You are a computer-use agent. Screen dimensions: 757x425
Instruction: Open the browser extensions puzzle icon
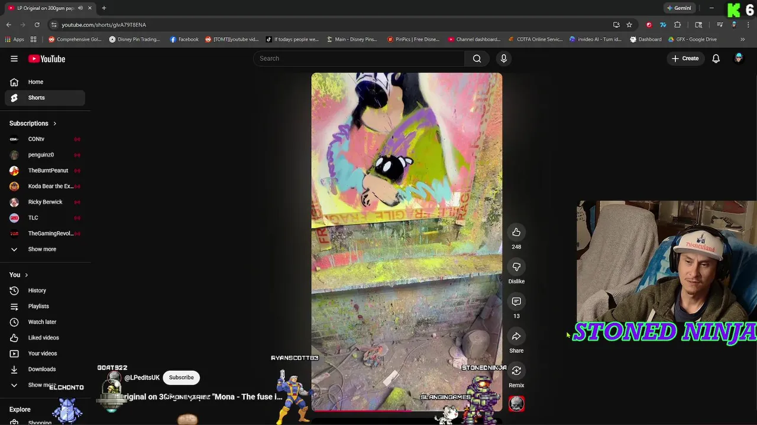pyautogui.click(x=678, y=25)
